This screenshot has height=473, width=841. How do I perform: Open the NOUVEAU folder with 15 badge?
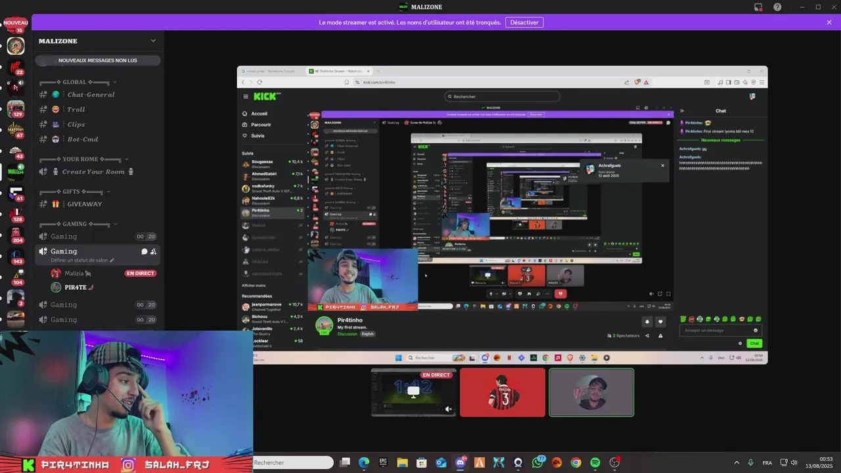point(15,26)
